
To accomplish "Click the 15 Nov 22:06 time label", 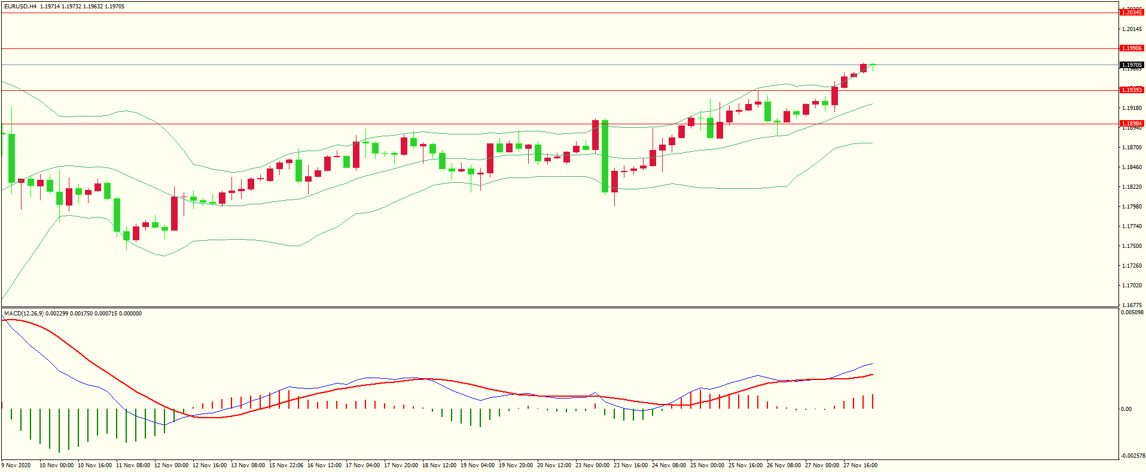I will (286, 465).
